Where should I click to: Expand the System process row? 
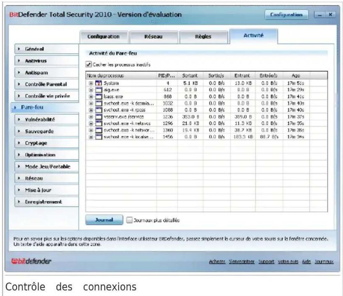pyautogui.click(x=91, y=83)
